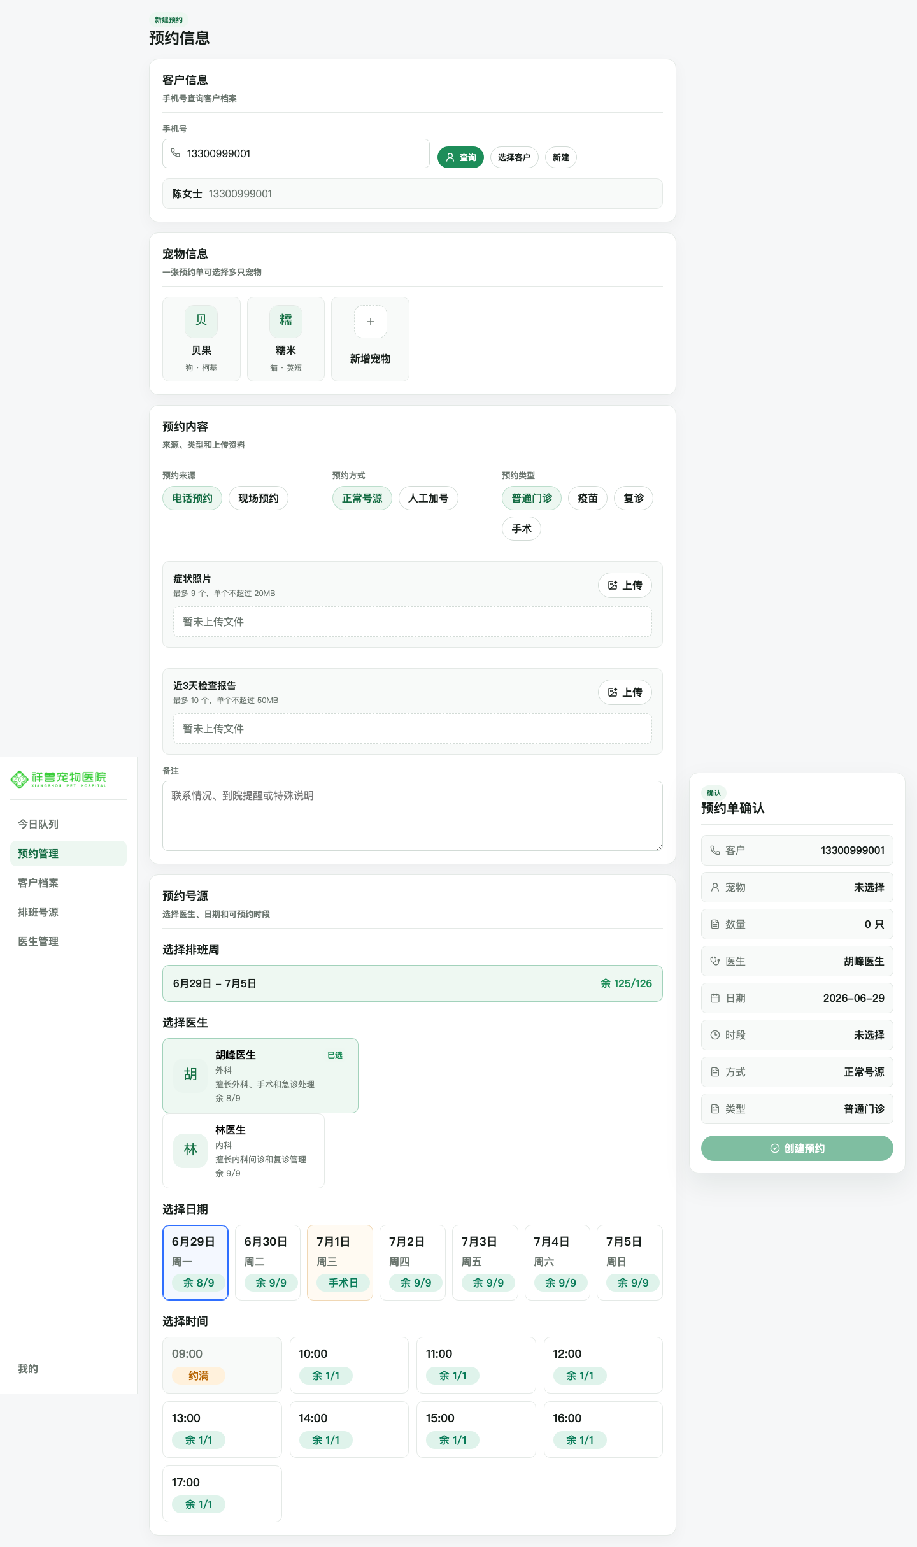Open 排班号源 in sidebar
The width and height of the screenshot is (917, 1547).
(x=68, y=912)
